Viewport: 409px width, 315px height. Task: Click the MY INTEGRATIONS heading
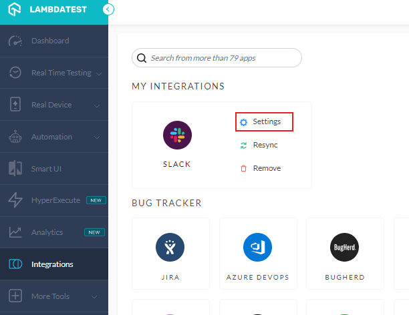(178, 86)
